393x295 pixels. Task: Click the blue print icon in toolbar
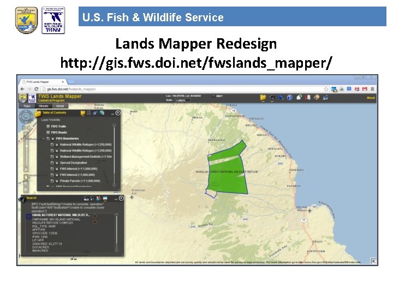(x=325, y=97)
